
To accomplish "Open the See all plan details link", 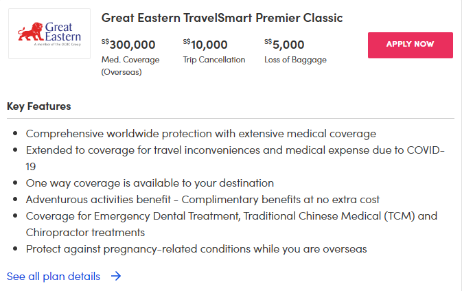I will point(54,277).
